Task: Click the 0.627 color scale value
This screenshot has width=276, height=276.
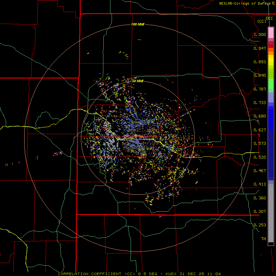Action: coord(260,130)
